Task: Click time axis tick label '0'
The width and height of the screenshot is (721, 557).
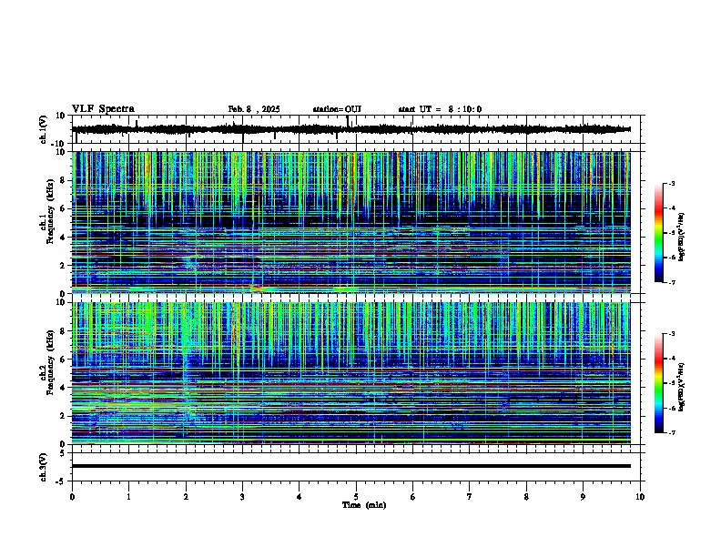Action: (x=72, y=497)
